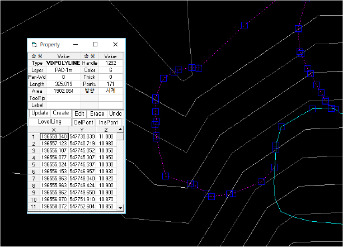The height and width of the screenshot is (247, 343).
Task: Click the InsPoint button
Action: tap(109, 122)
